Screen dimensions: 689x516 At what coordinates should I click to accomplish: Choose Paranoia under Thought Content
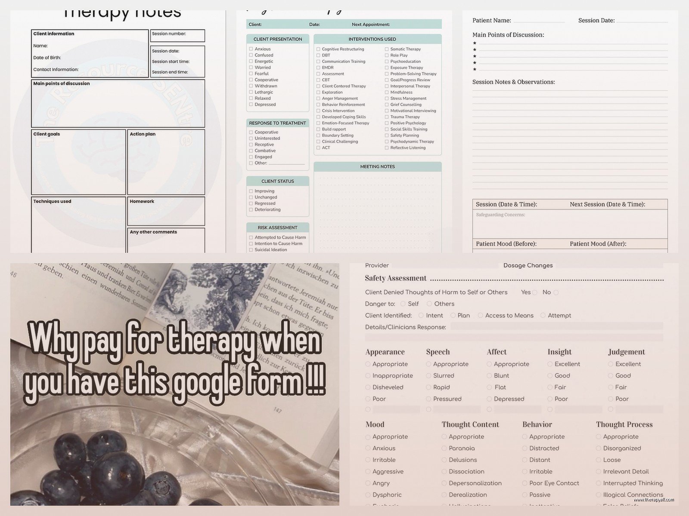click(444, 448)
